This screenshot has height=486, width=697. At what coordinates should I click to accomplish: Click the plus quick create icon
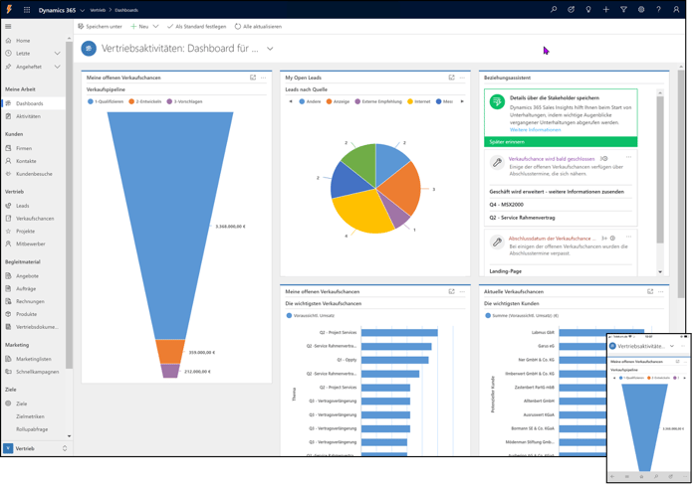(605, 9)
